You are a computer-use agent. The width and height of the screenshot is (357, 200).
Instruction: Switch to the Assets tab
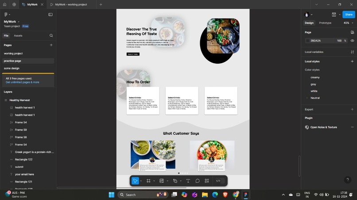(18, 36)
